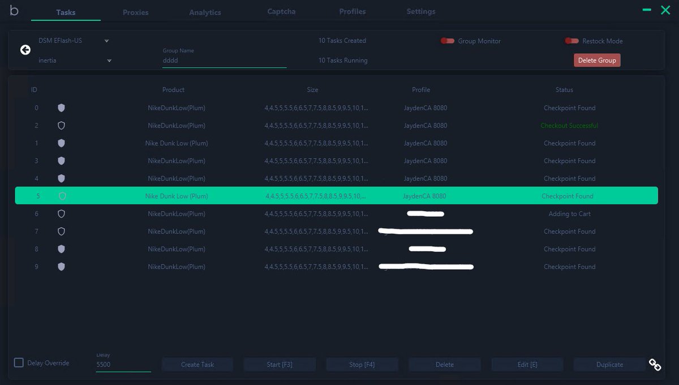Image resolution: width=679 pixels, height=385 pixels.
Task: Click the Duplicate button
Action: [x=609, y=365]
